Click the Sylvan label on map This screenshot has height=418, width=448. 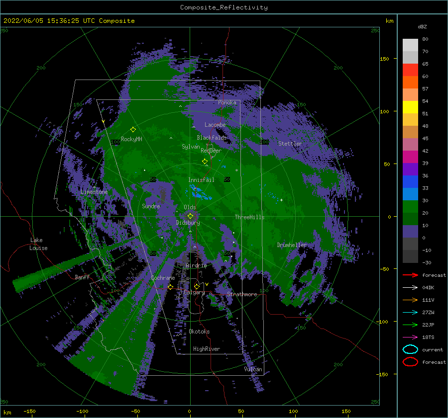click(191, 147)
